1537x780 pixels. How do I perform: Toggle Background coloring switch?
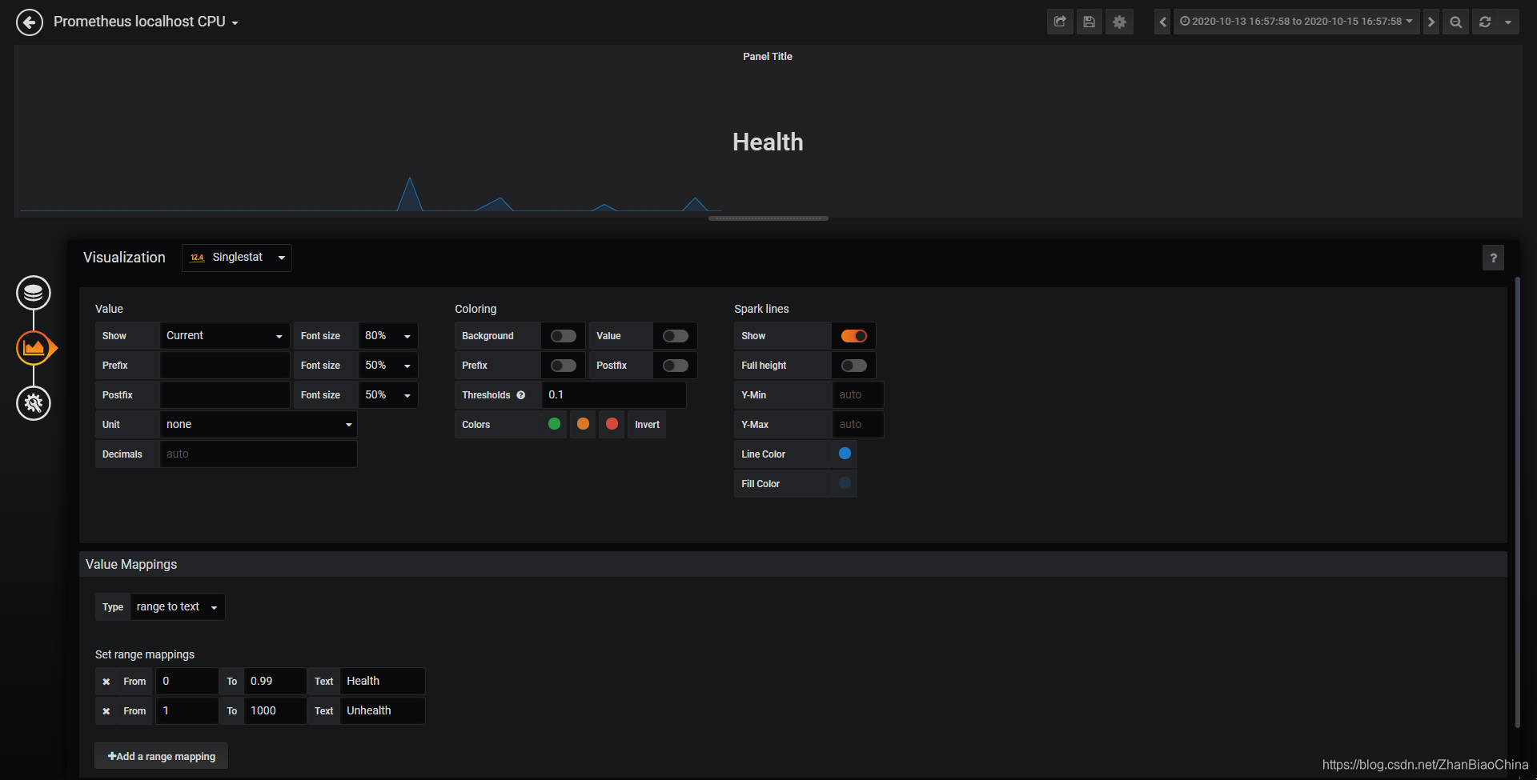point(563,336)
